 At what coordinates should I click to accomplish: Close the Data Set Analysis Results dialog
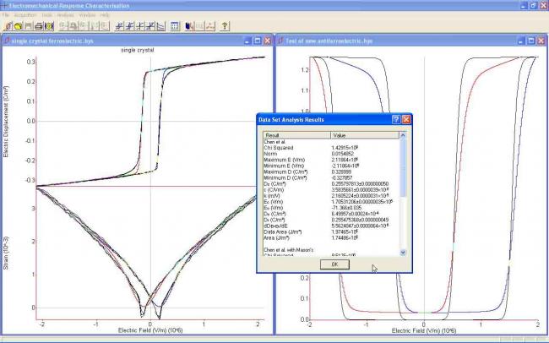[406, 120]
